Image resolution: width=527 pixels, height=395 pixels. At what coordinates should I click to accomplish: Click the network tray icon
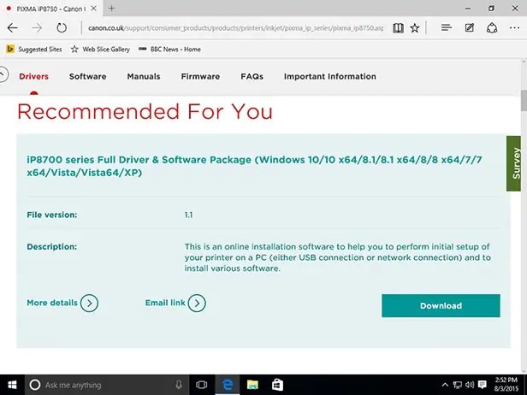pos(458,385)
